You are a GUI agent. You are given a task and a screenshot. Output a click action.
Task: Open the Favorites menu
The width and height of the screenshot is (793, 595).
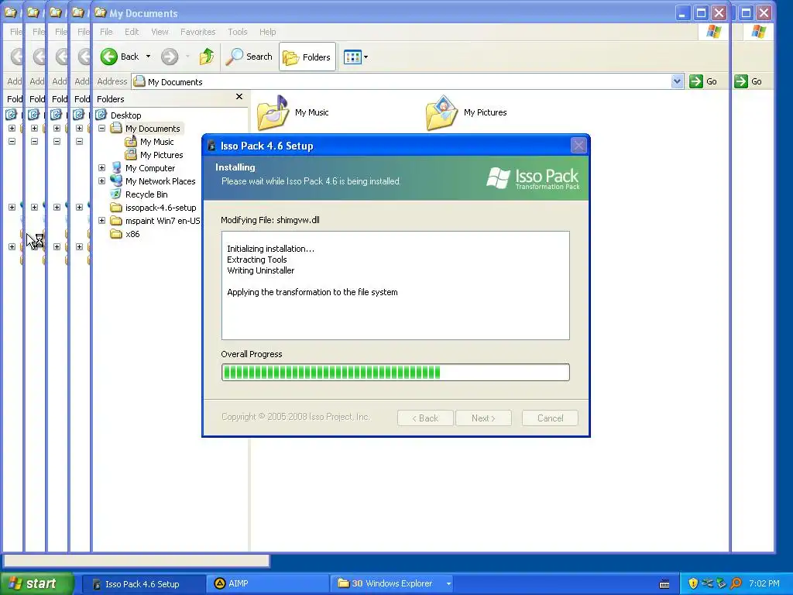pos(197,32)
